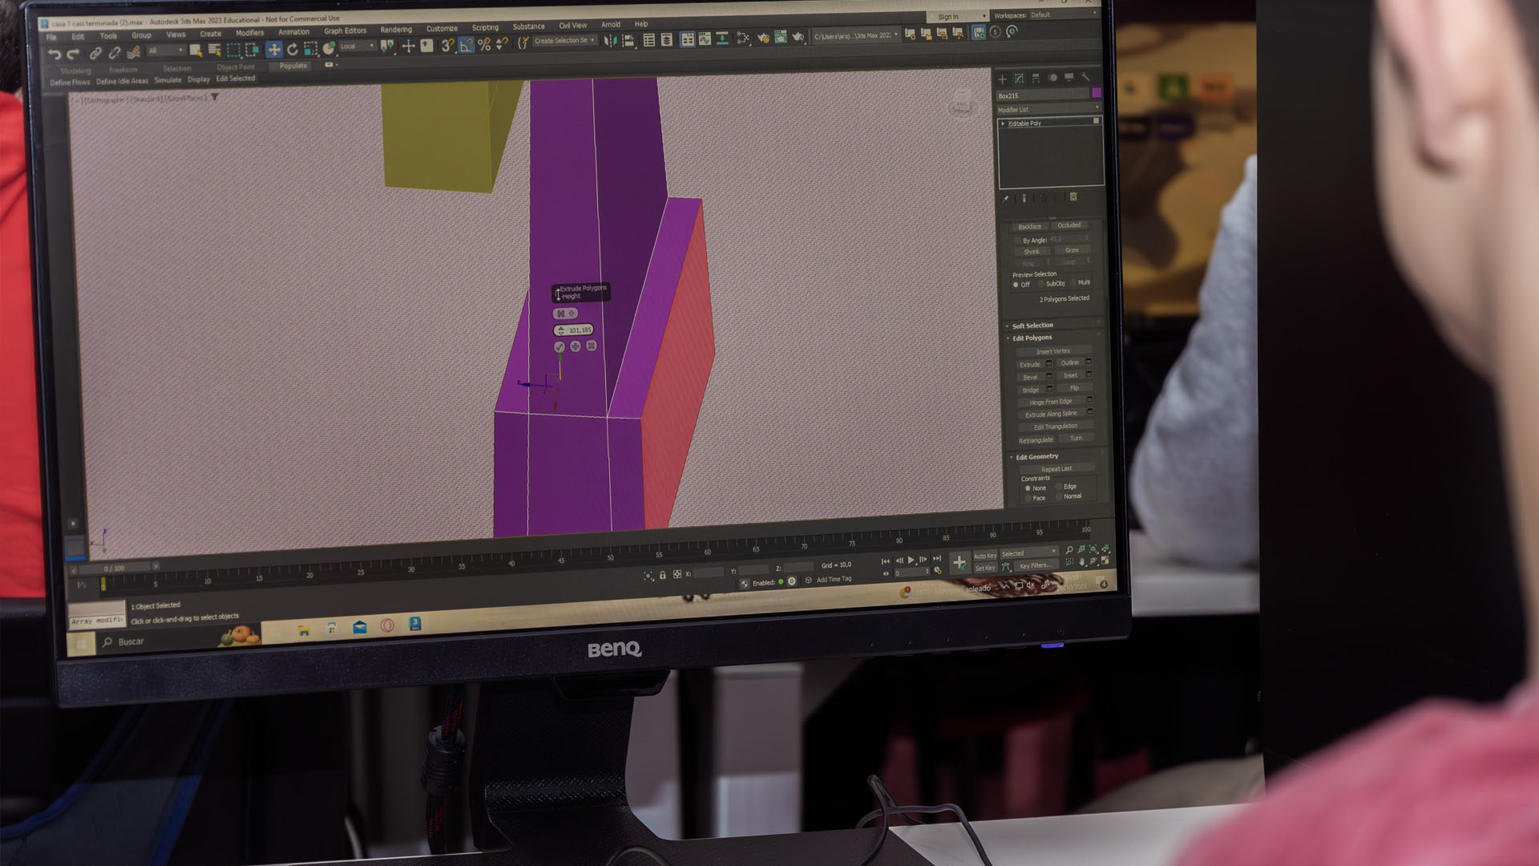1539x866 pixels.
Task: Click the Bind to Space Warp icon
Action: (133, 52)
